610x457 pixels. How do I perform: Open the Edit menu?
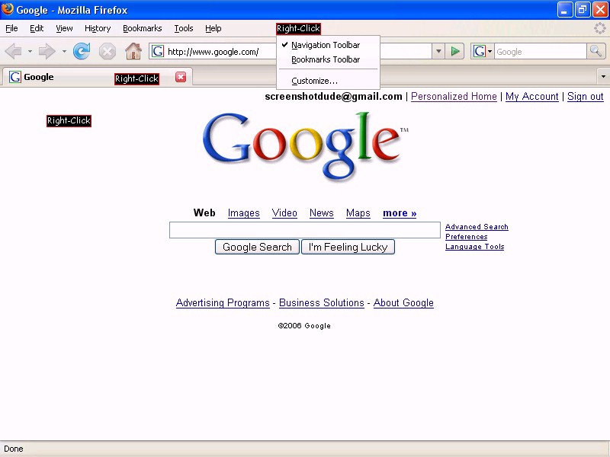[x=37, y=28]
